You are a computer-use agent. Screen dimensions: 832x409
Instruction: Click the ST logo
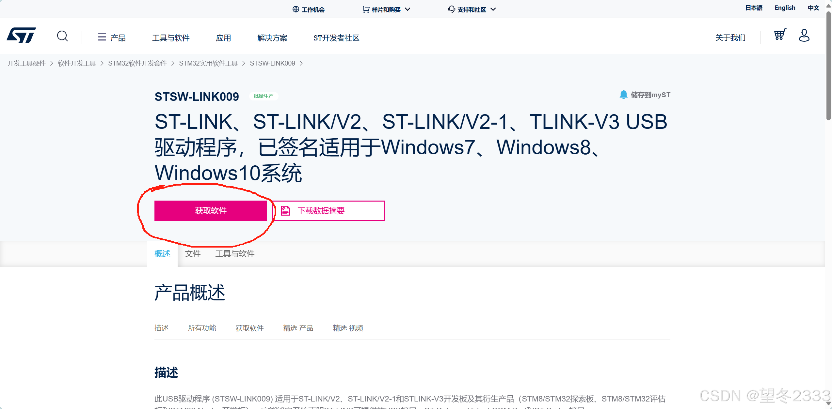point(21,35)
